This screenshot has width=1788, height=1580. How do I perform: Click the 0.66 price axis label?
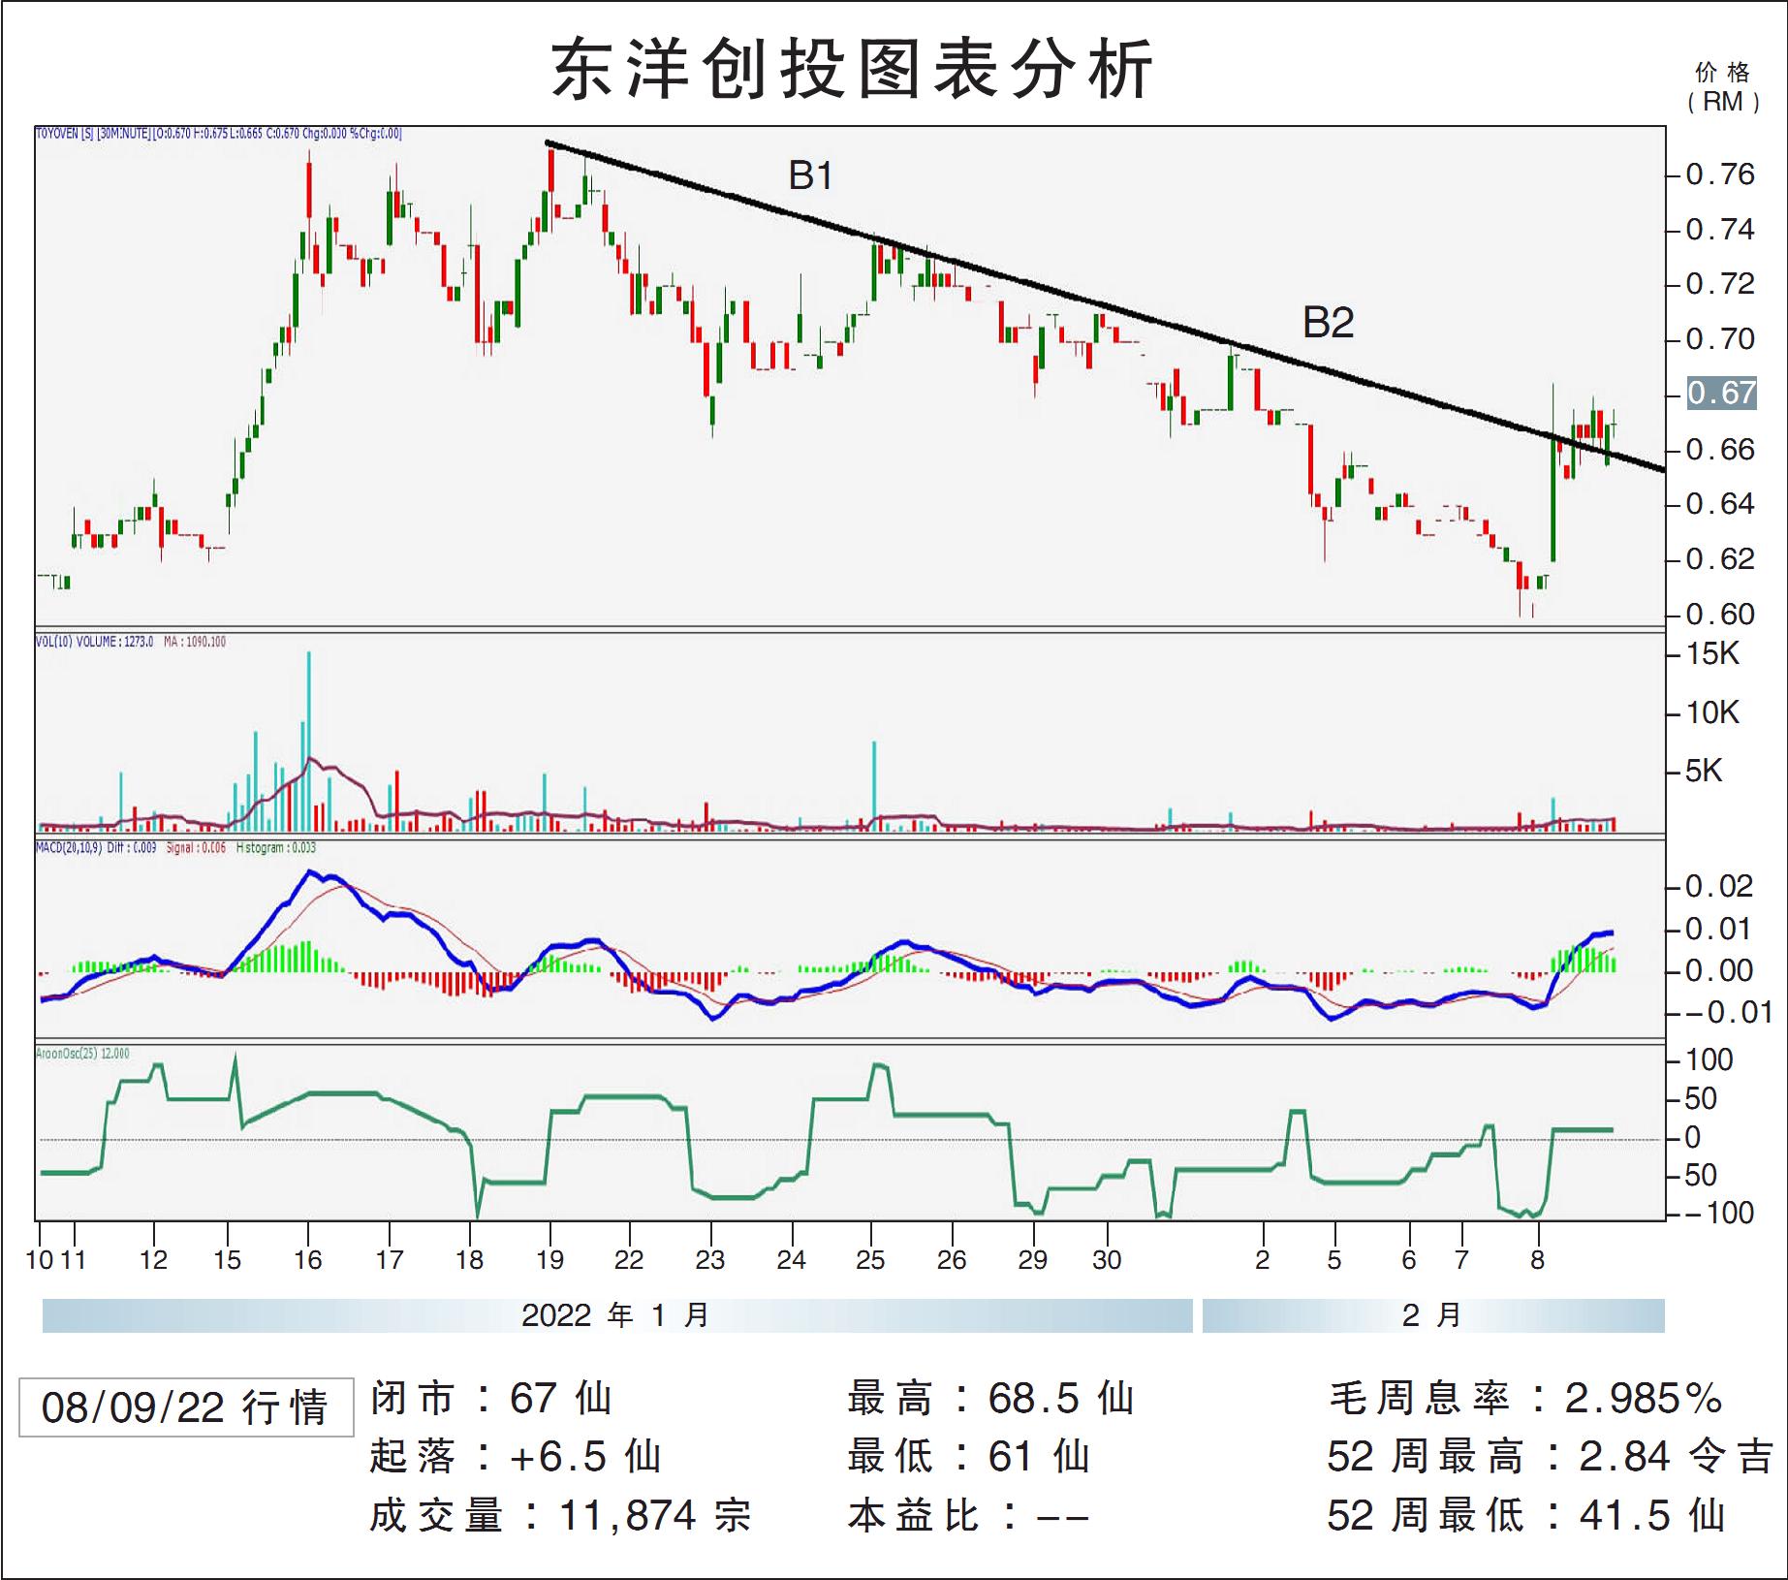(1720, 450)
